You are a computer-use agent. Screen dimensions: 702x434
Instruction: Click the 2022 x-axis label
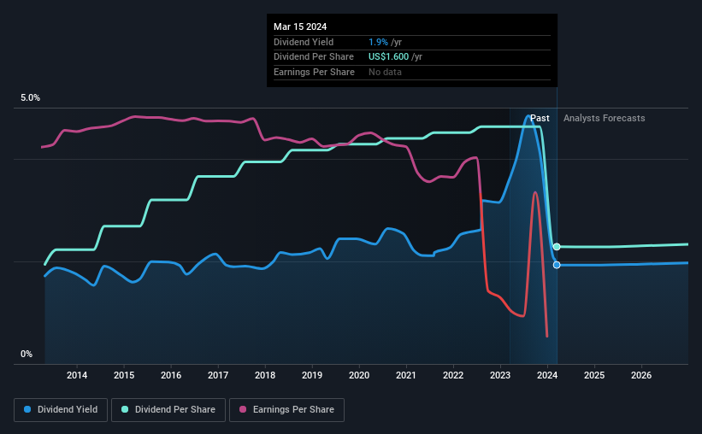pyautogui.click(x=453, y=375)
